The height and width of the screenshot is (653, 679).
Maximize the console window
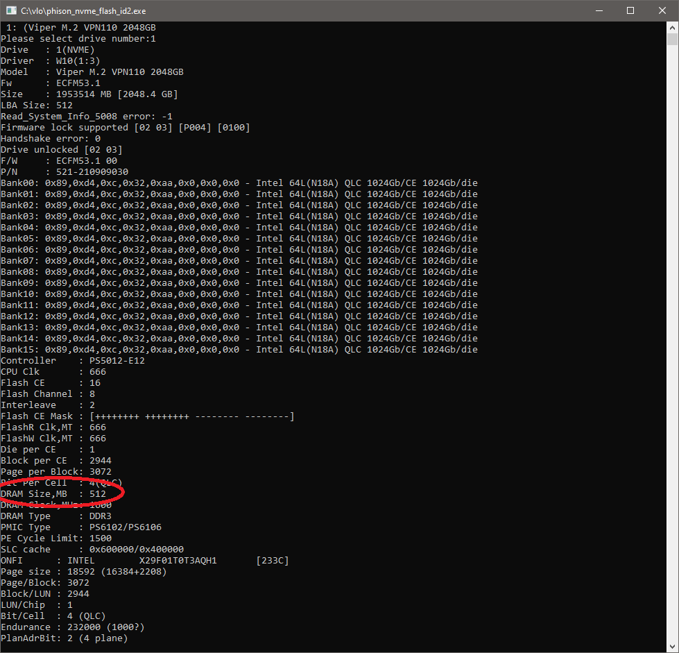pyautogui.click(x=630, y=10)
